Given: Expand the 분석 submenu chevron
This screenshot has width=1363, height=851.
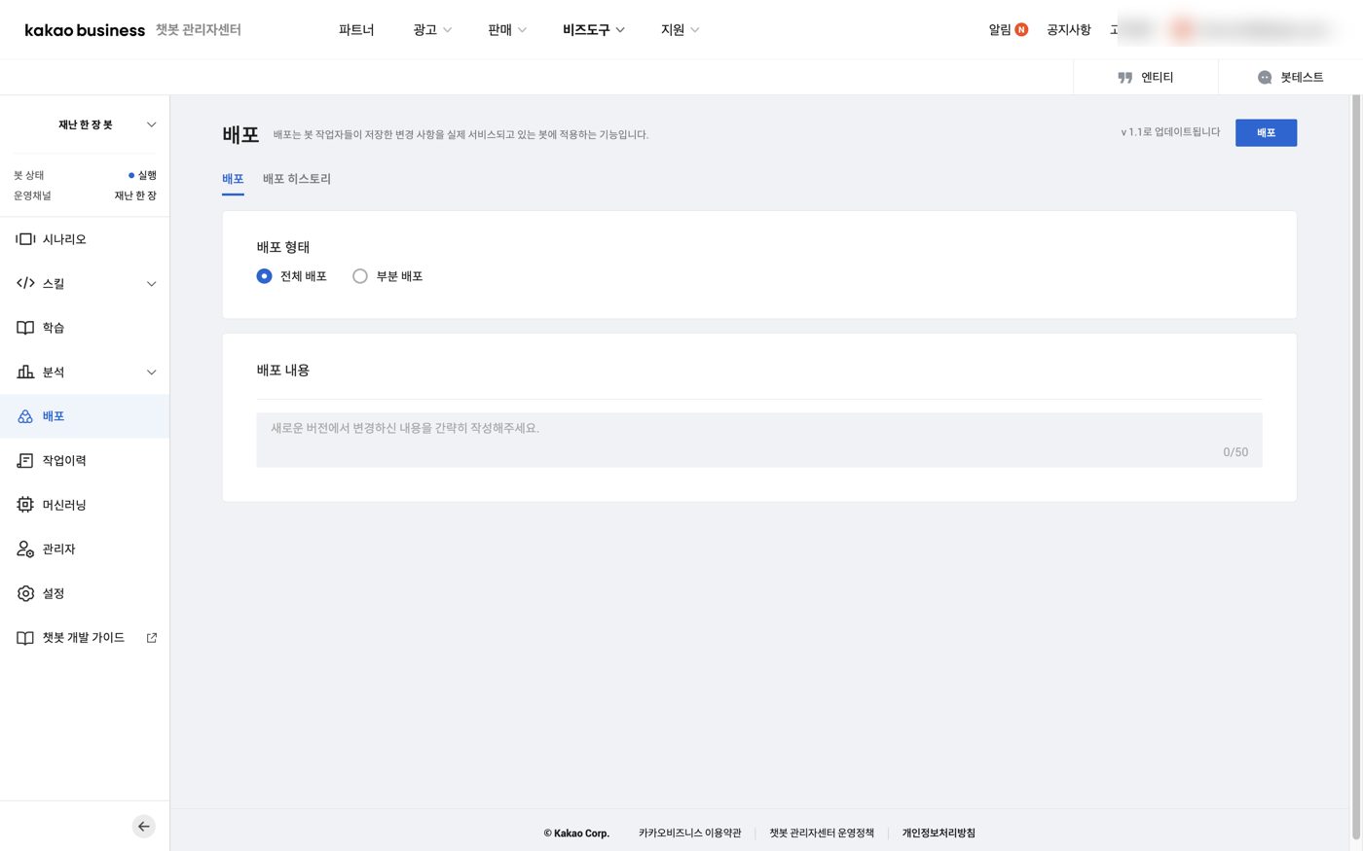Looking at the screenshot, I should tap(151, 372).
